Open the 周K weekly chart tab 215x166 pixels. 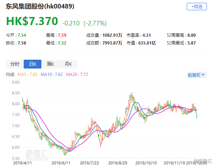pyautogui.click(x=50, y=64)
